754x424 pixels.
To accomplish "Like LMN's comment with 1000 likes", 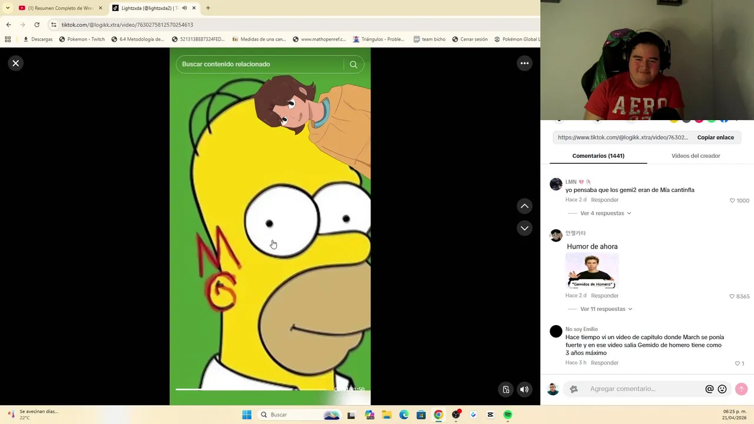I will point(732,200).
